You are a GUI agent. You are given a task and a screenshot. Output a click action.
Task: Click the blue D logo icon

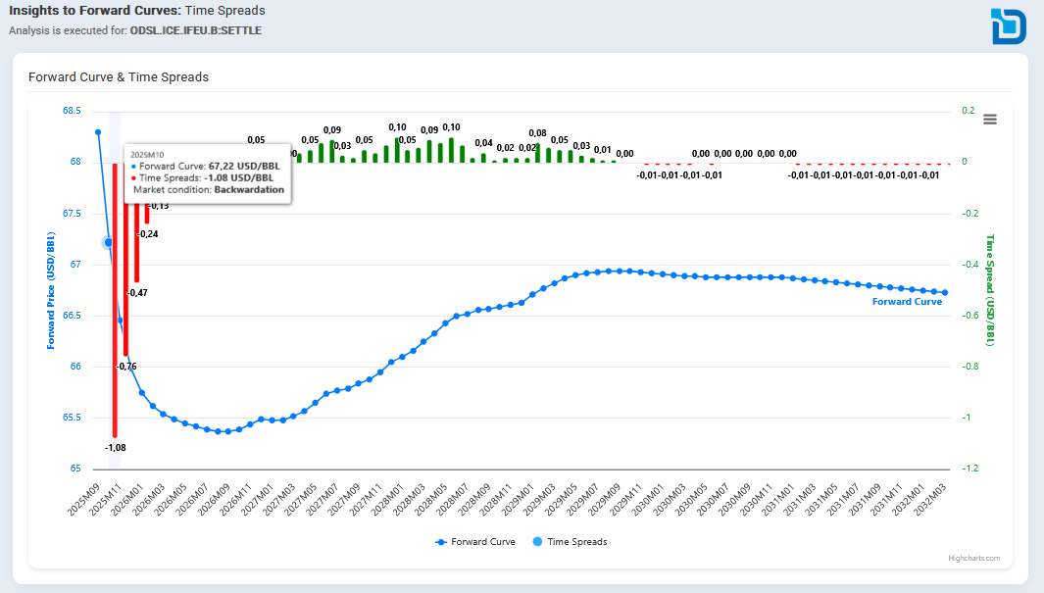pos(1008,25)
